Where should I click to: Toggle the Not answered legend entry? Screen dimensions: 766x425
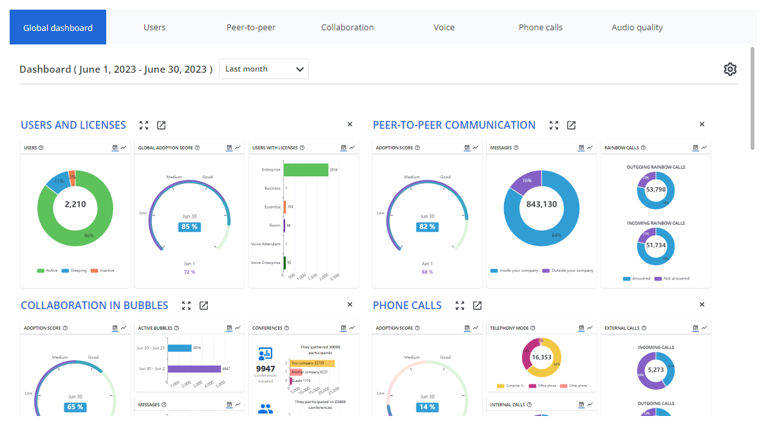coord(672,278)
